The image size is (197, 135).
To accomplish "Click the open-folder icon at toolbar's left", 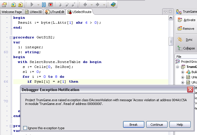I will tap(4, 5).
